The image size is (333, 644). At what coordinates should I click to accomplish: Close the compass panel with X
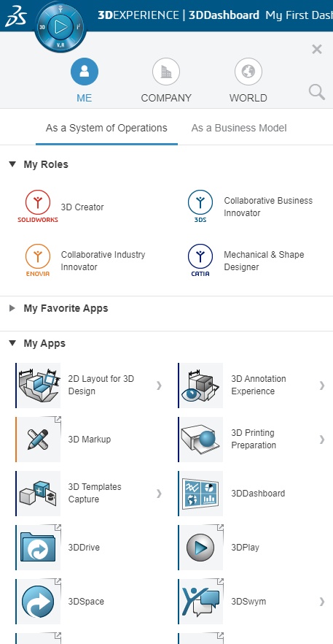coord(317,50)
